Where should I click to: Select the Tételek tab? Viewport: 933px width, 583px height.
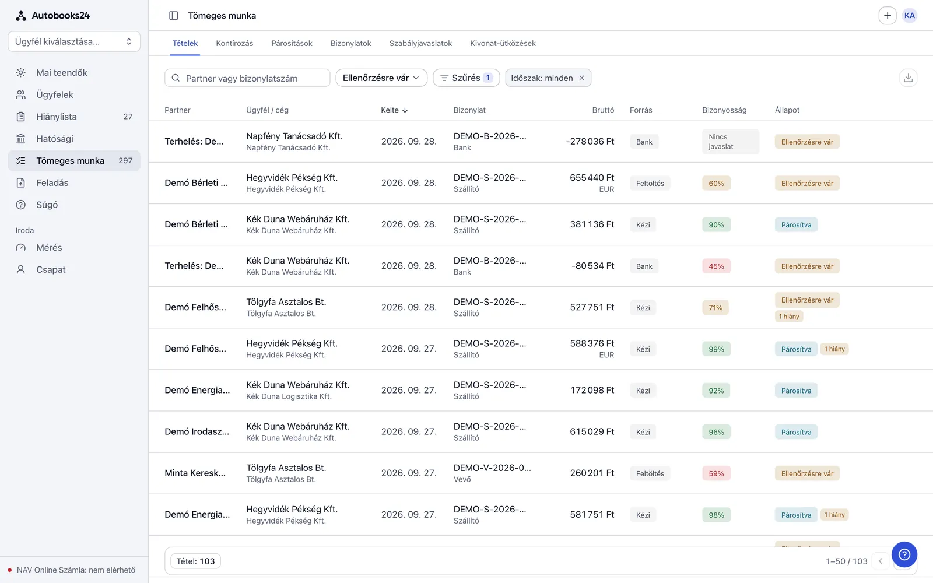(x=185, y=43)
